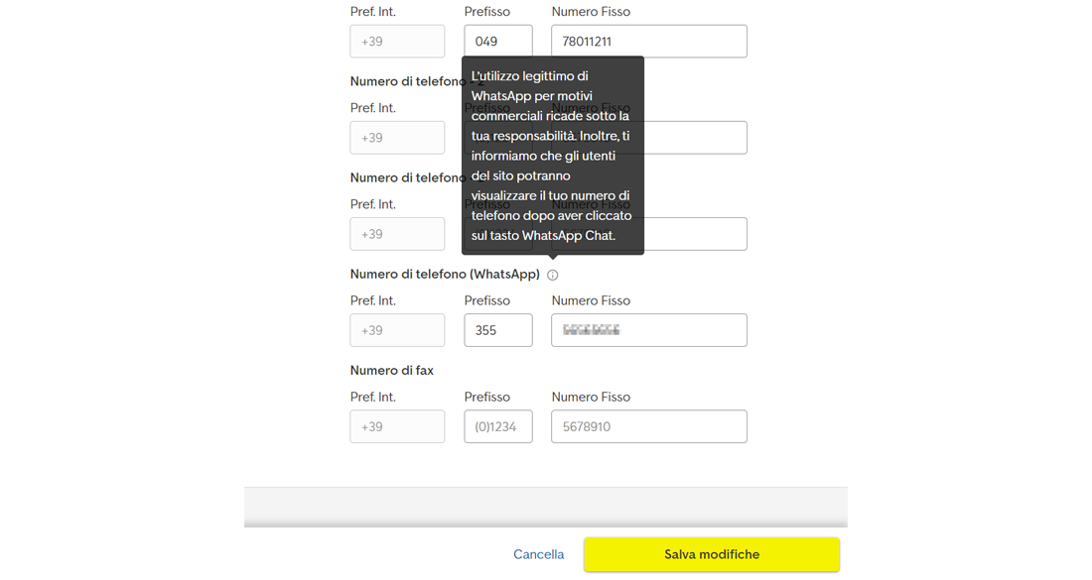This screenshot has height=580, width=1092.
Task: Click the WhatsApp Prefisso field showing 355
Action: pyautogui.click(x=498, y=330)
